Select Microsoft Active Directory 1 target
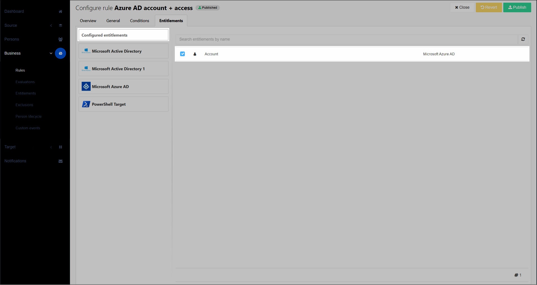 123,69
